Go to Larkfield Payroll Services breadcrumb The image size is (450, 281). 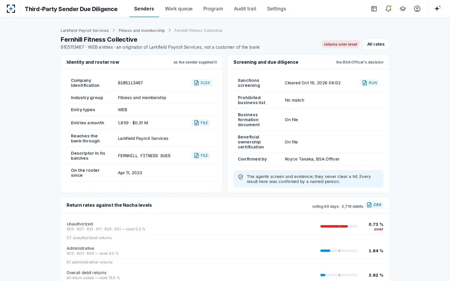pyautogui.click(x=85, y=31)
